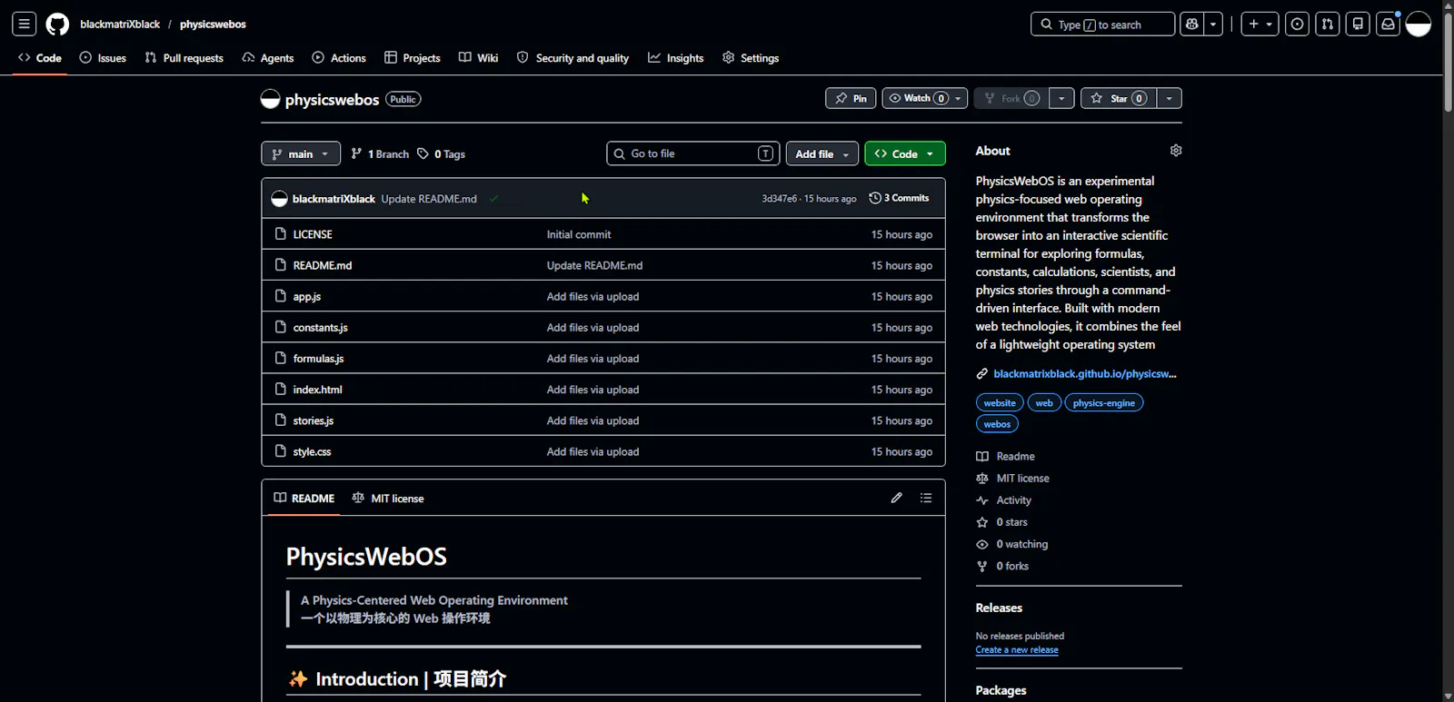Open the 3 Commits history
The width and height of the screenshot is (1454, 702).
(x=899, y=198)
